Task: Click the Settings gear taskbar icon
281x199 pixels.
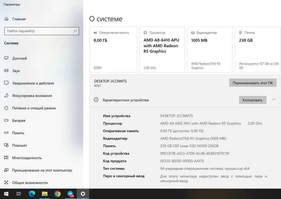Action: tap(83, 194)
